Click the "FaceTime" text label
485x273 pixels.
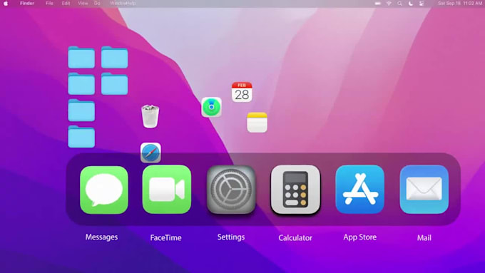[165, 238]
